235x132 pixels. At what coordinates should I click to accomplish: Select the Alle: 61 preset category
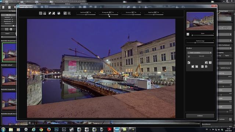8,15
